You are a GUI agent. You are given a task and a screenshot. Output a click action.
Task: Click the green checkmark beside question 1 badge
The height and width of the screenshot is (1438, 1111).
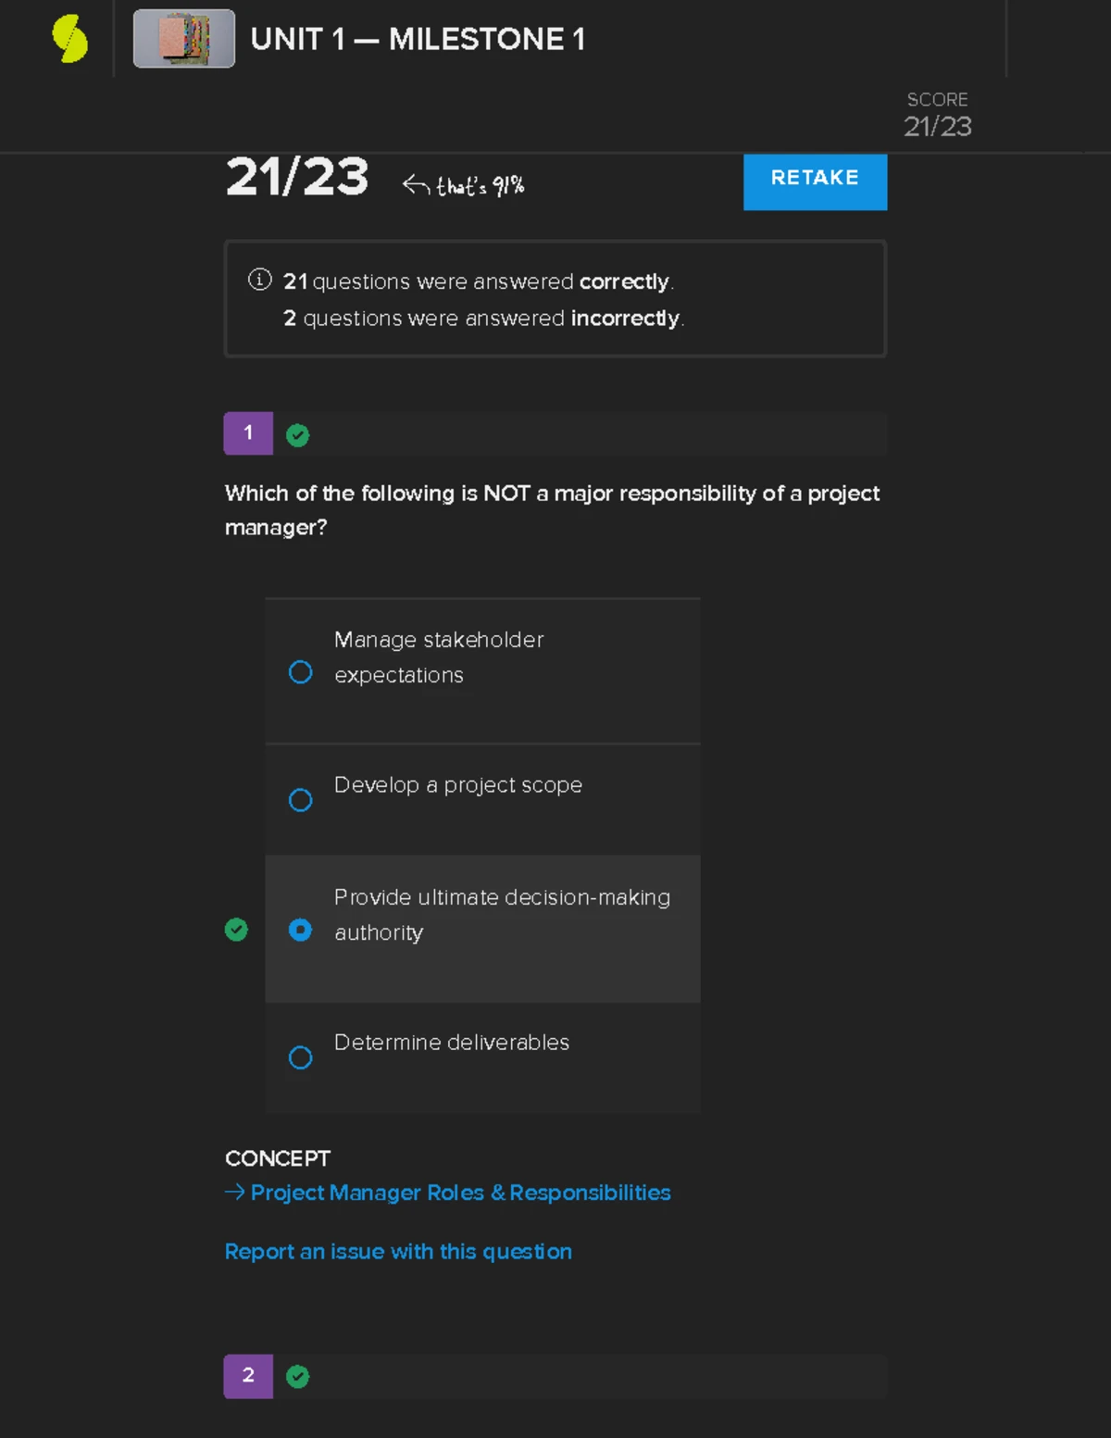coord(297,433)
